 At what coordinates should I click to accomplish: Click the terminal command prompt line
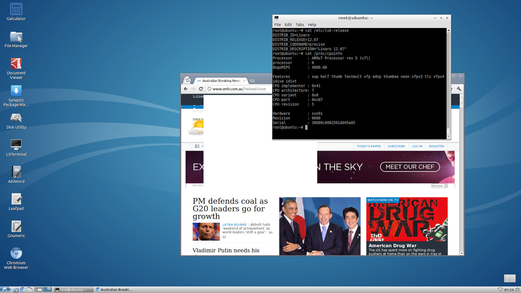pyautogui.click(x=290, y=127)
